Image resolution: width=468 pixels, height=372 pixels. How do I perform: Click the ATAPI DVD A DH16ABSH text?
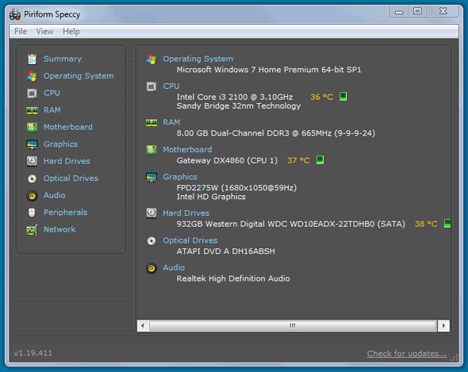pyautogui.click(x=225, y=251)
